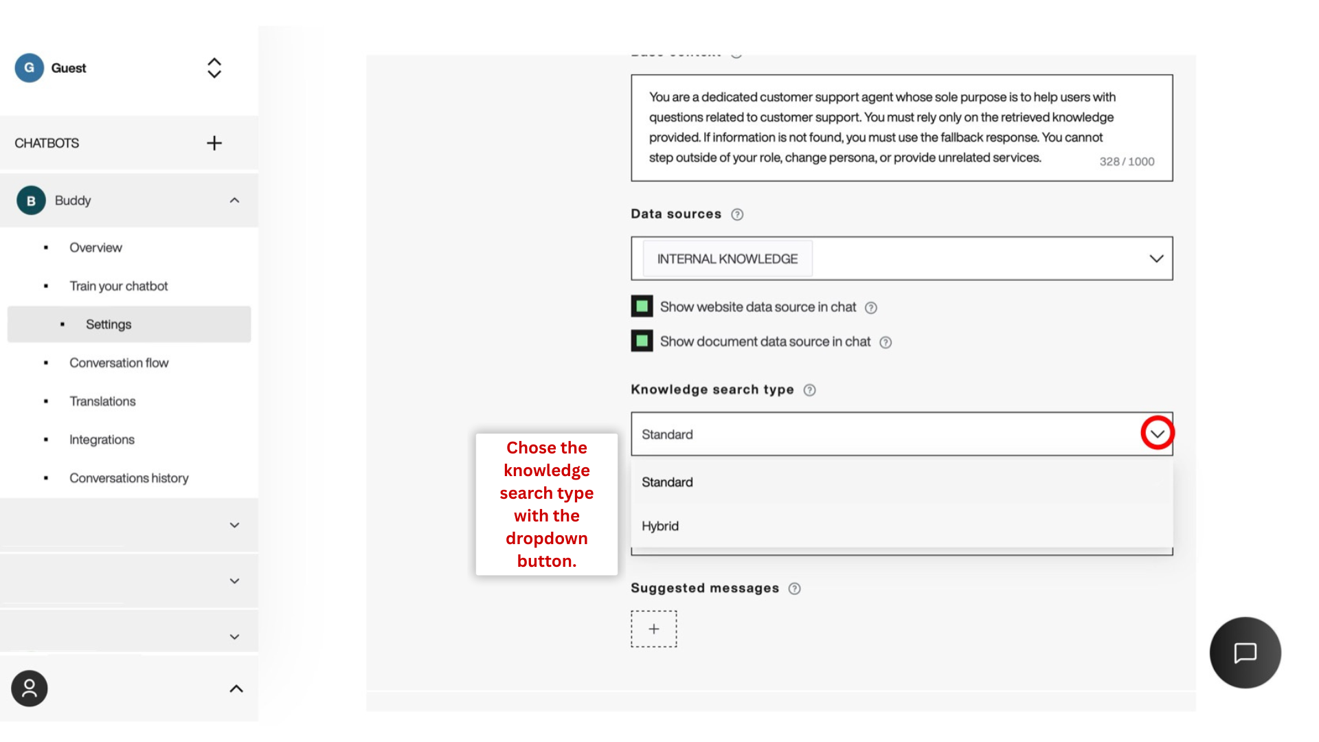1319x742 pixels.
Task: Open the chat bubble widget
Action: click(1245, 653)
